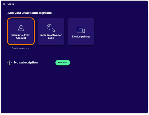The width and height of the screenshot is (149, 115).
Task: Click the key icon
Action: [x=51, y=28]
